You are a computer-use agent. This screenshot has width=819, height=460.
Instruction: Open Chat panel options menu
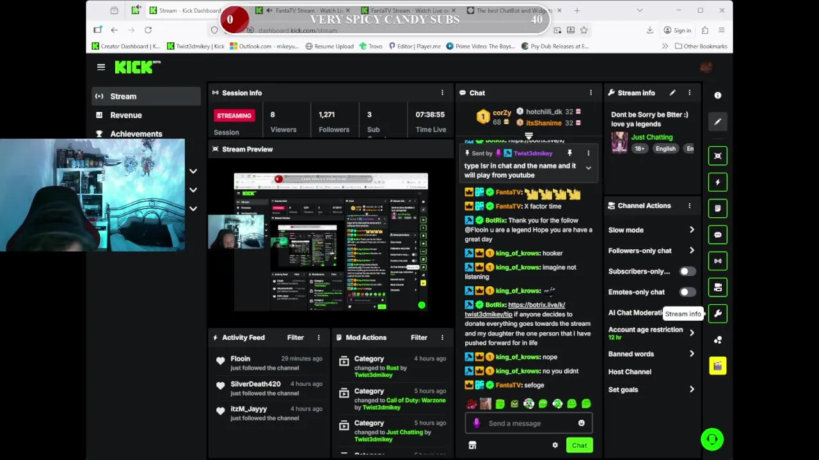[x=591, y=93]
